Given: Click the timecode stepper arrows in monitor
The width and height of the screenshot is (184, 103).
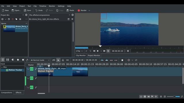Looking at the screenshot, I should pos(124,51).
